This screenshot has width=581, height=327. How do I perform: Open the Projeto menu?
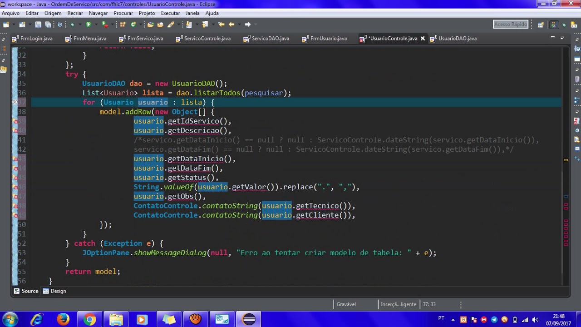tap(147, 13)
